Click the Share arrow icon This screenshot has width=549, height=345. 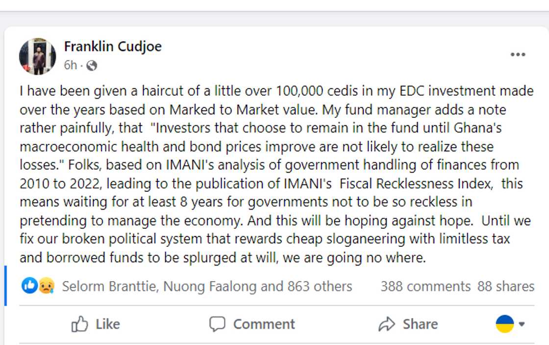point(387,324)
